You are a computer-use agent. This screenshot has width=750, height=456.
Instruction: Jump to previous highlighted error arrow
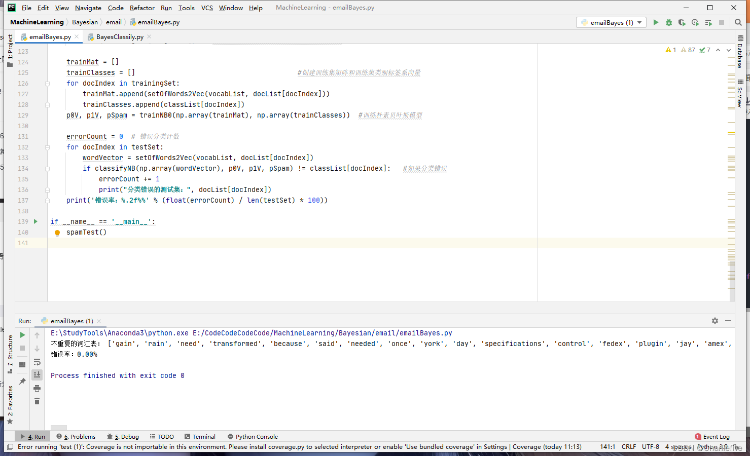(x=718, y=50)
